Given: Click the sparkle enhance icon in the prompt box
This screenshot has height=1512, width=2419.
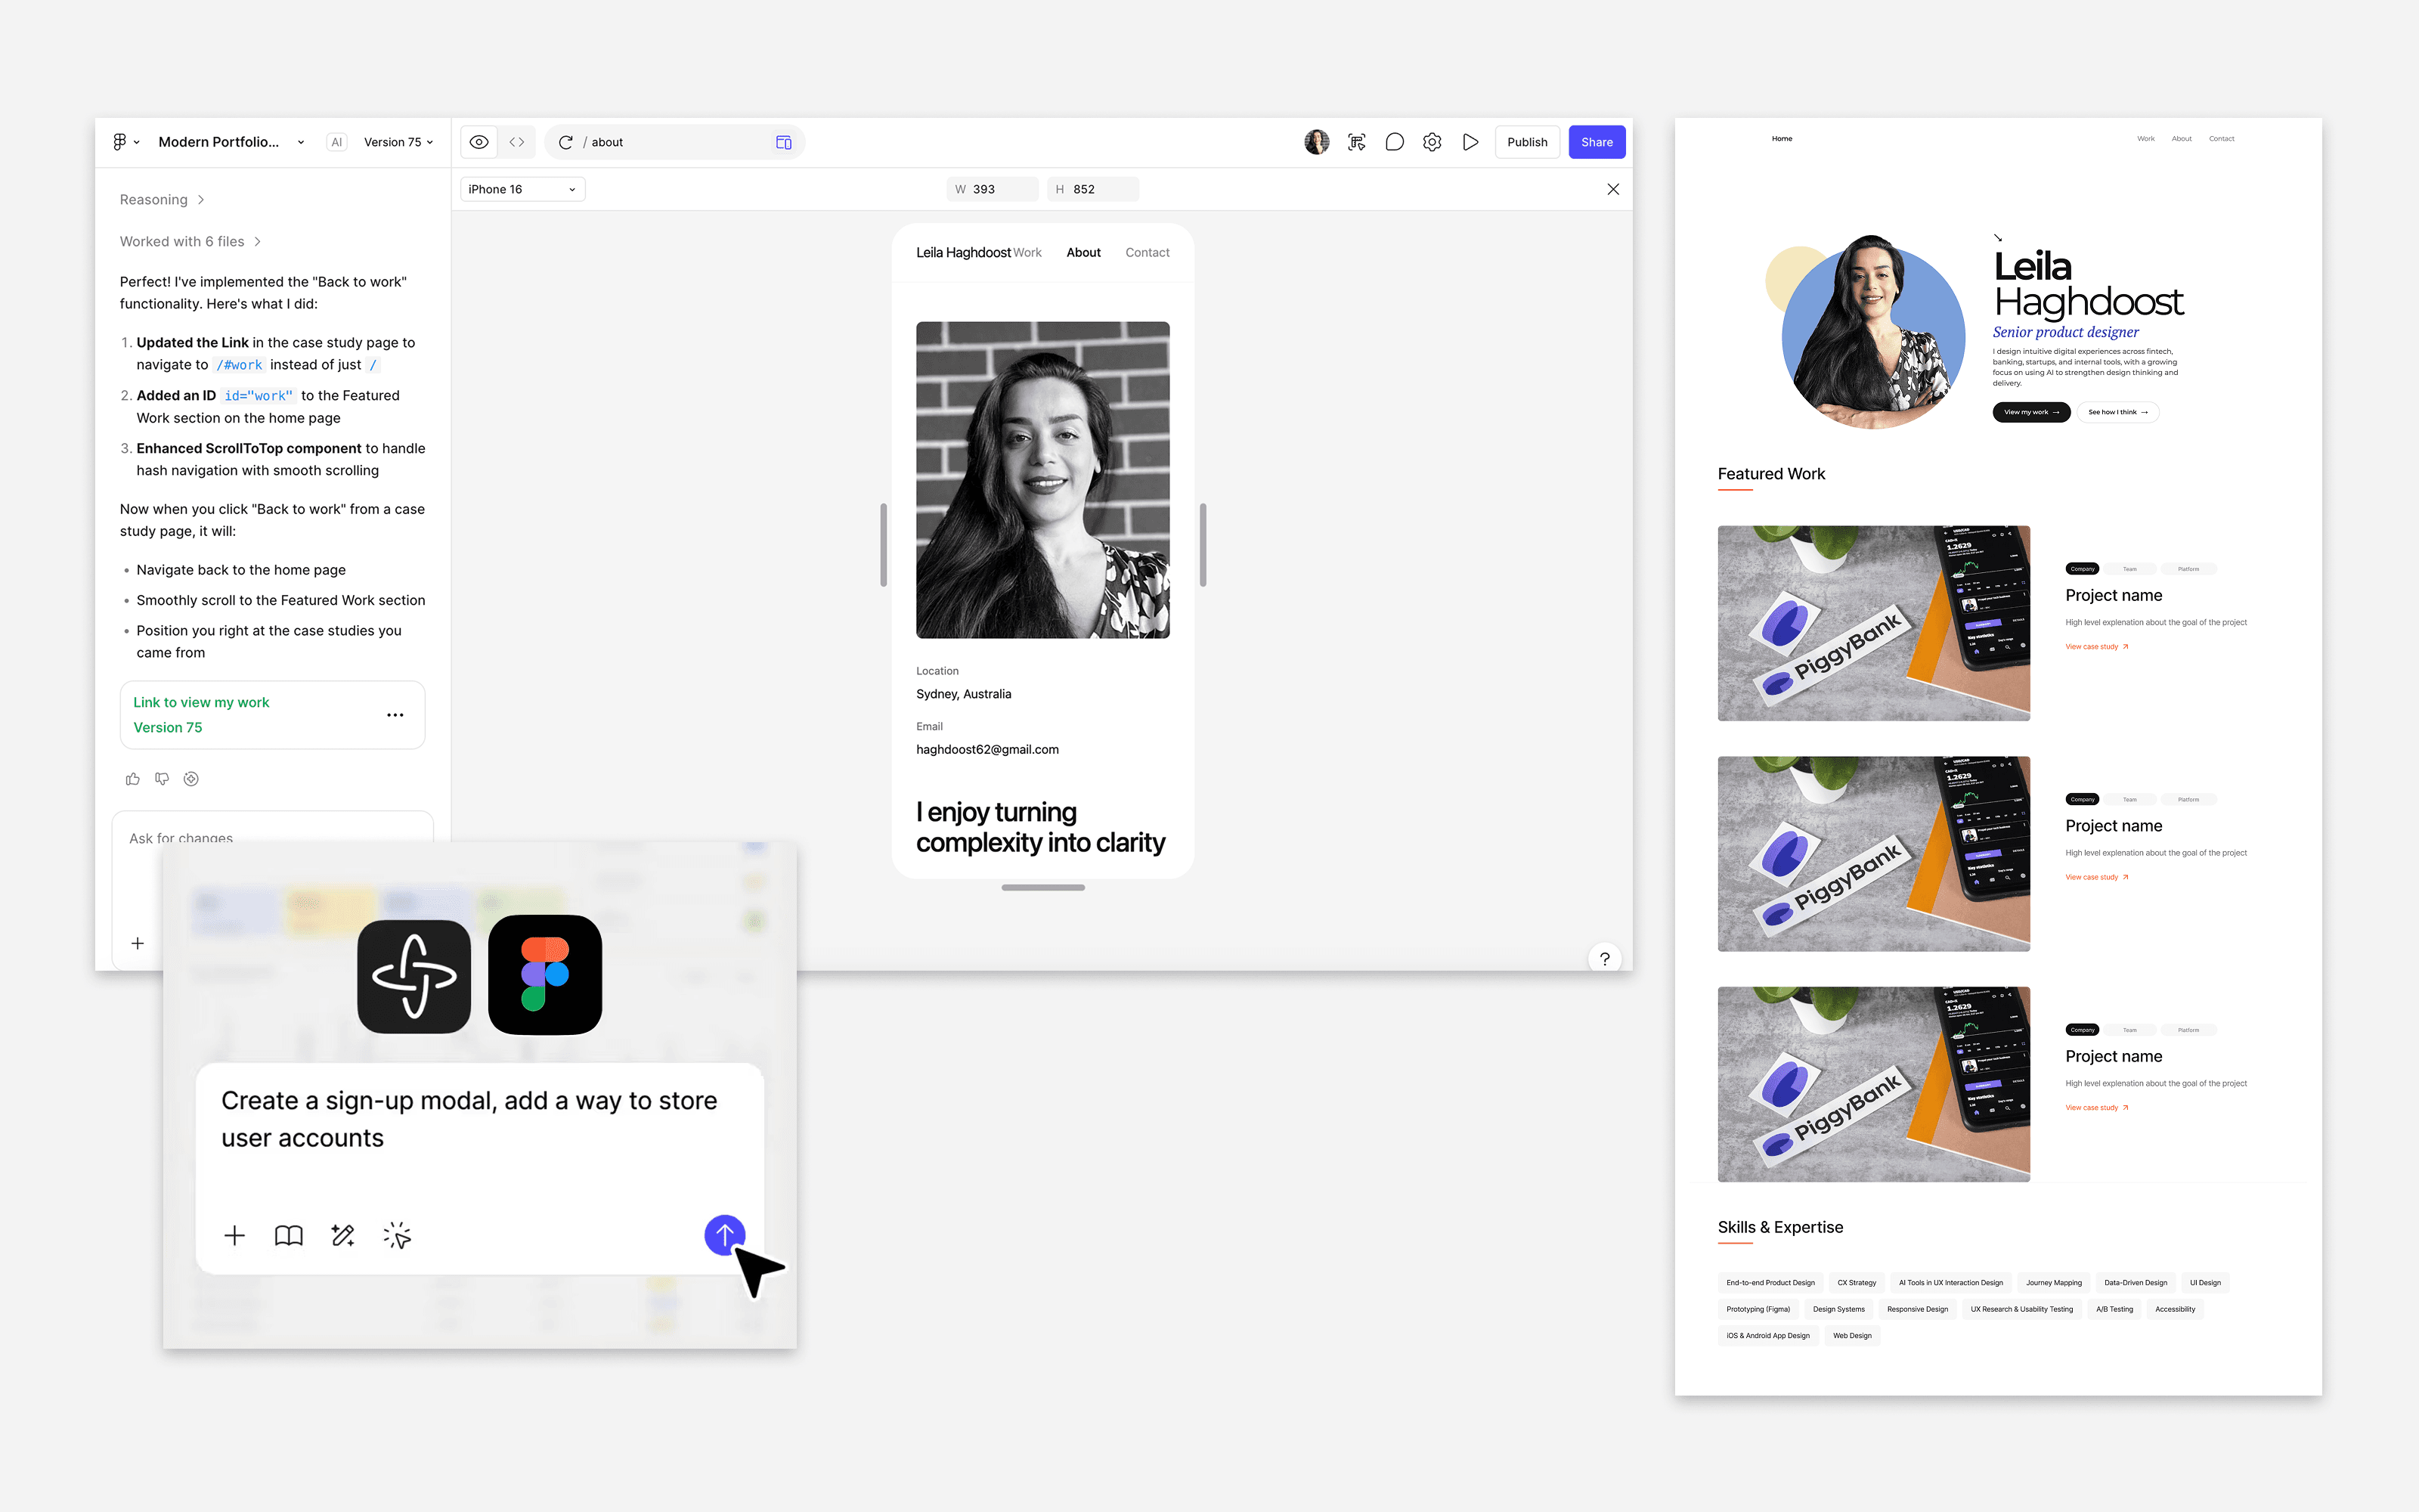Looking at the screenshot, I should click(x=343, y=1235).
